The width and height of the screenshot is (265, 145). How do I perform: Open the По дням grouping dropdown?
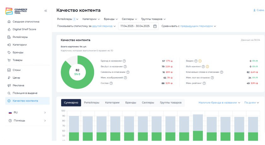tap(251, 103)
